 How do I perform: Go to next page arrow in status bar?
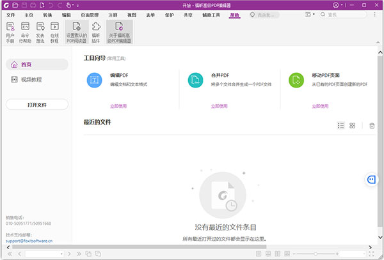pyautogui.click(x=69, y=254)
